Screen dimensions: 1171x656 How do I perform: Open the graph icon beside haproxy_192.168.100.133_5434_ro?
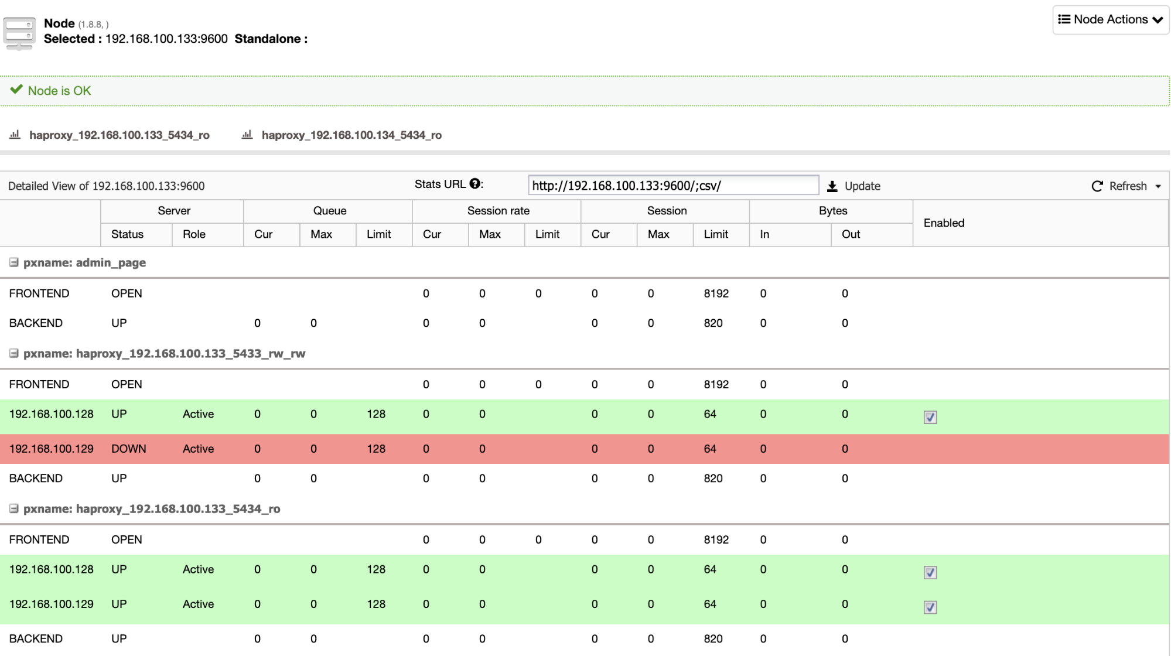[x=13, y=134]
